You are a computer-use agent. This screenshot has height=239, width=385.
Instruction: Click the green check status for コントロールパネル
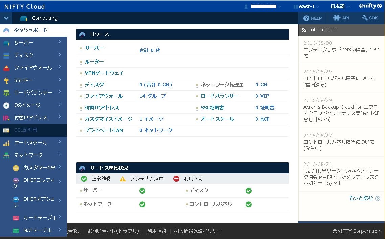click(x=248, y=204)
